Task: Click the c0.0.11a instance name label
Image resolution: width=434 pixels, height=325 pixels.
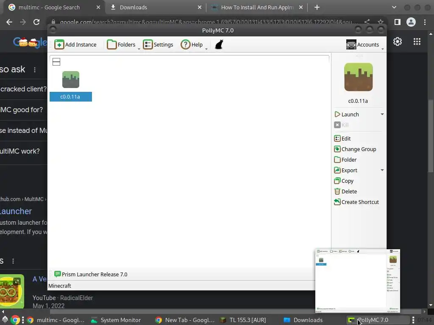Action: point(71,97)
